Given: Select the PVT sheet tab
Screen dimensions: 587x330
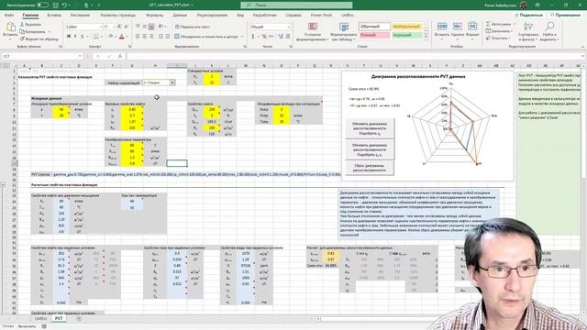Looking at the screenshot, I should 59,318.
